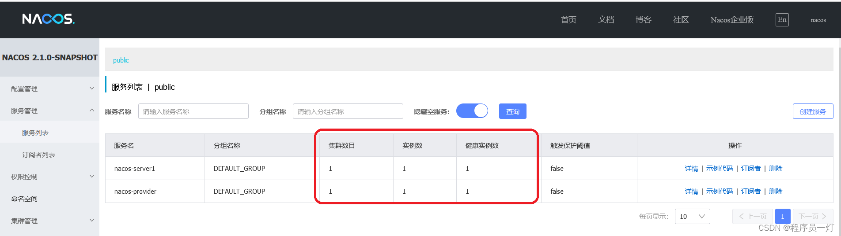
Task: Open 订阅者 for nacos-server1
Action: click(x=751, y=169)
